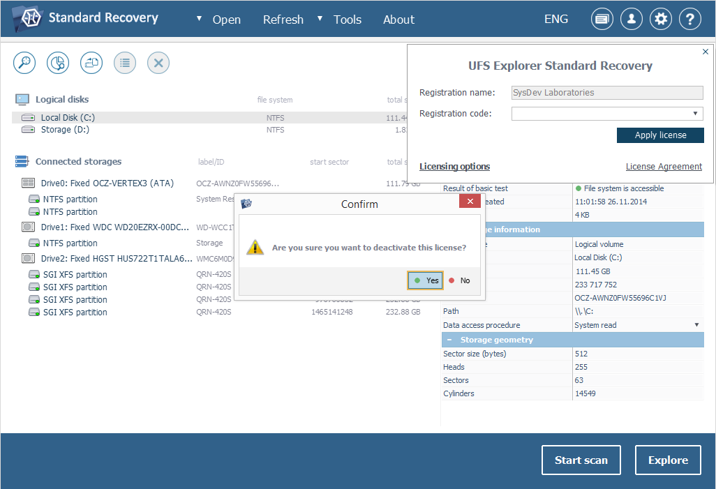This screenshot has width=716, height=489.
Task: Open the settings gear icon
Action: pos(661,19)
